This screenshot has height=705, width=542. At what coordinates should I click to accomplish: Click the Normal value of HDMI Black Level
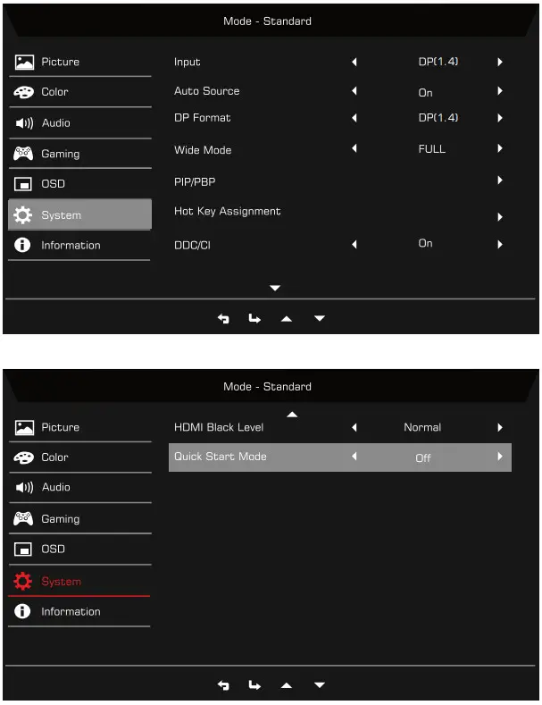point(422,428)
